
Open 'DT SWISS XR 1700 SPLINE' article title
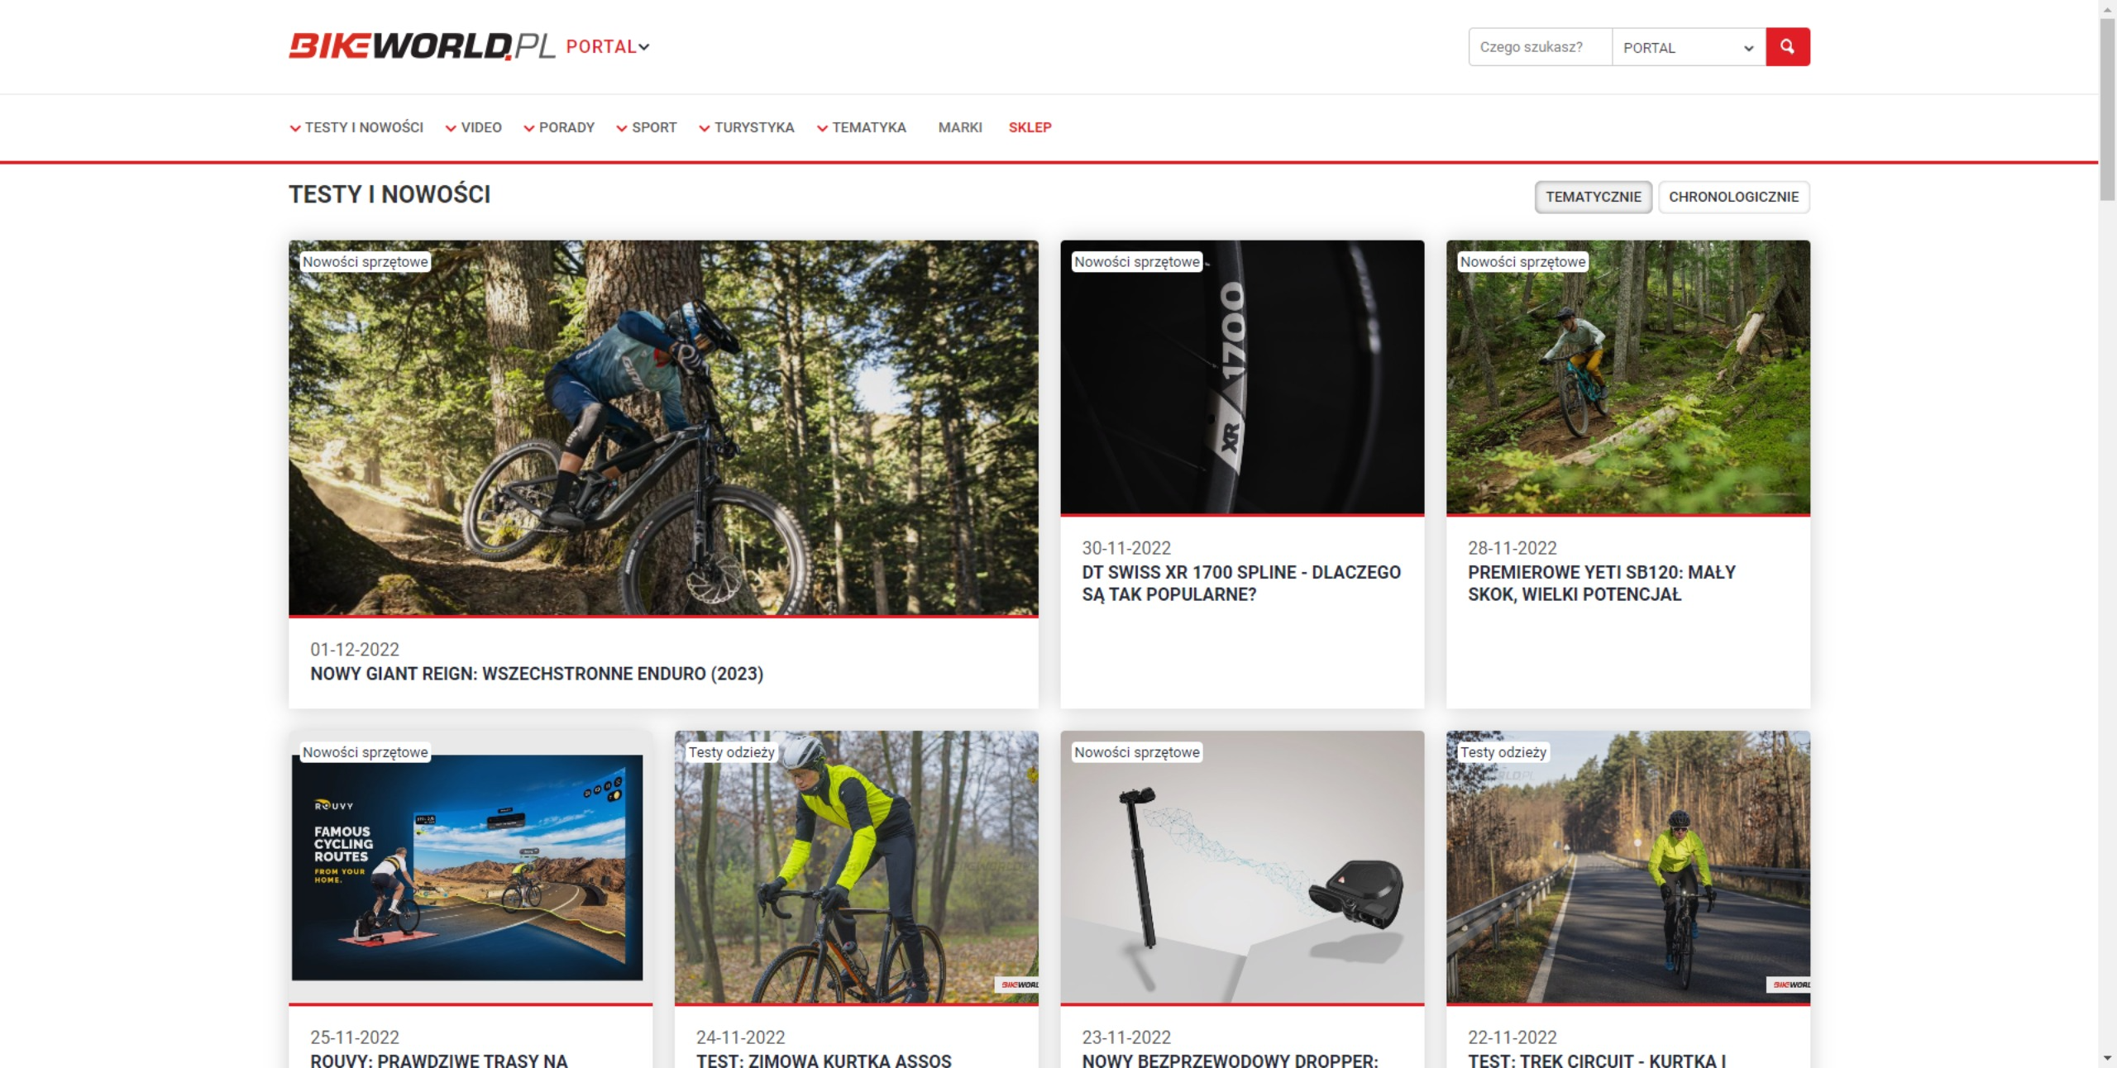pos(1241,583)
